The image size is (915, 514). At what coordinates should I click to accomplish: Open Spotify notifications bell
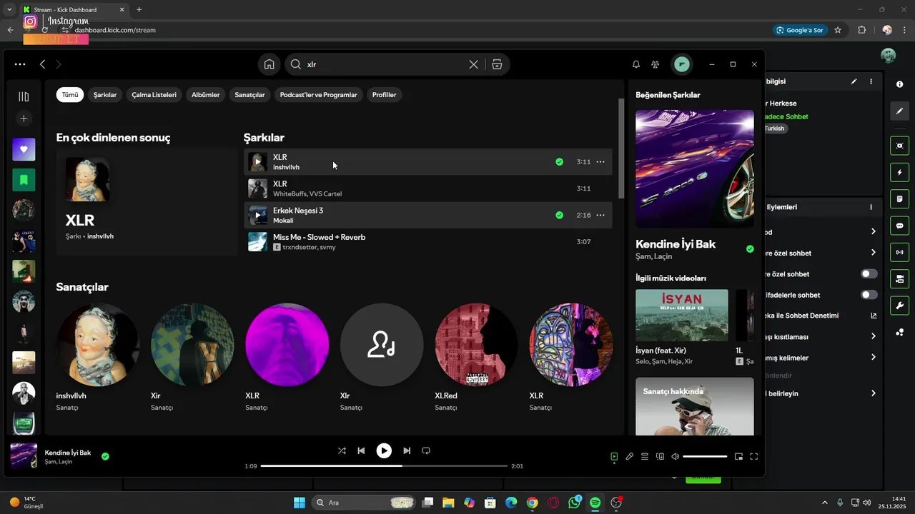pyautogui.click(x=636, y=64)
